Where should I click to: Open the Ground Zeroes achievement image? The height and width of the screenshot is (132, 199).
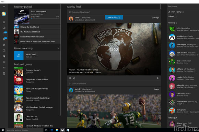[x=114, y=49]
